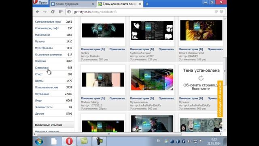Open the 'Компьютерные игры' category
This screenshot has height=146, width=259.
pyautogui.click(x=48, y=21)
